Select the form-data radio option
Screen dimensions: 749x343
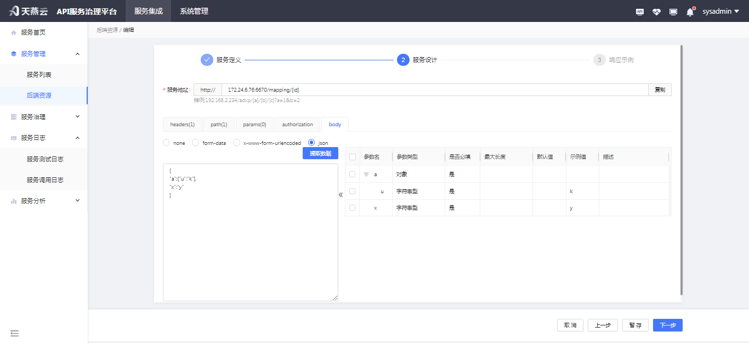click(195, 143)
